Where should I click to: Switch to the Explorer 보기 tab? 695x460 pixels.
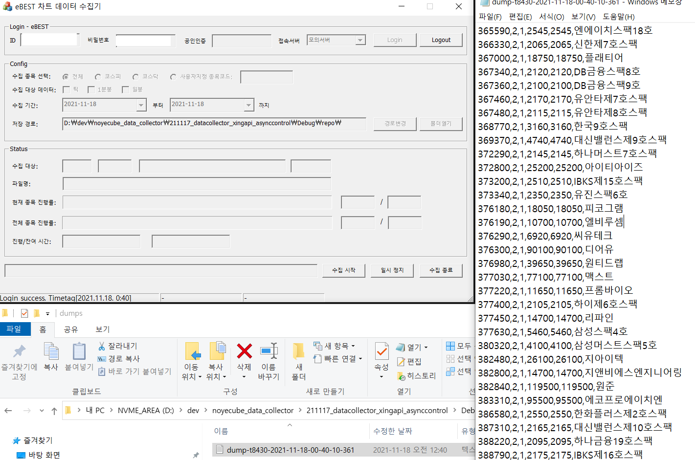click(103, 329)
